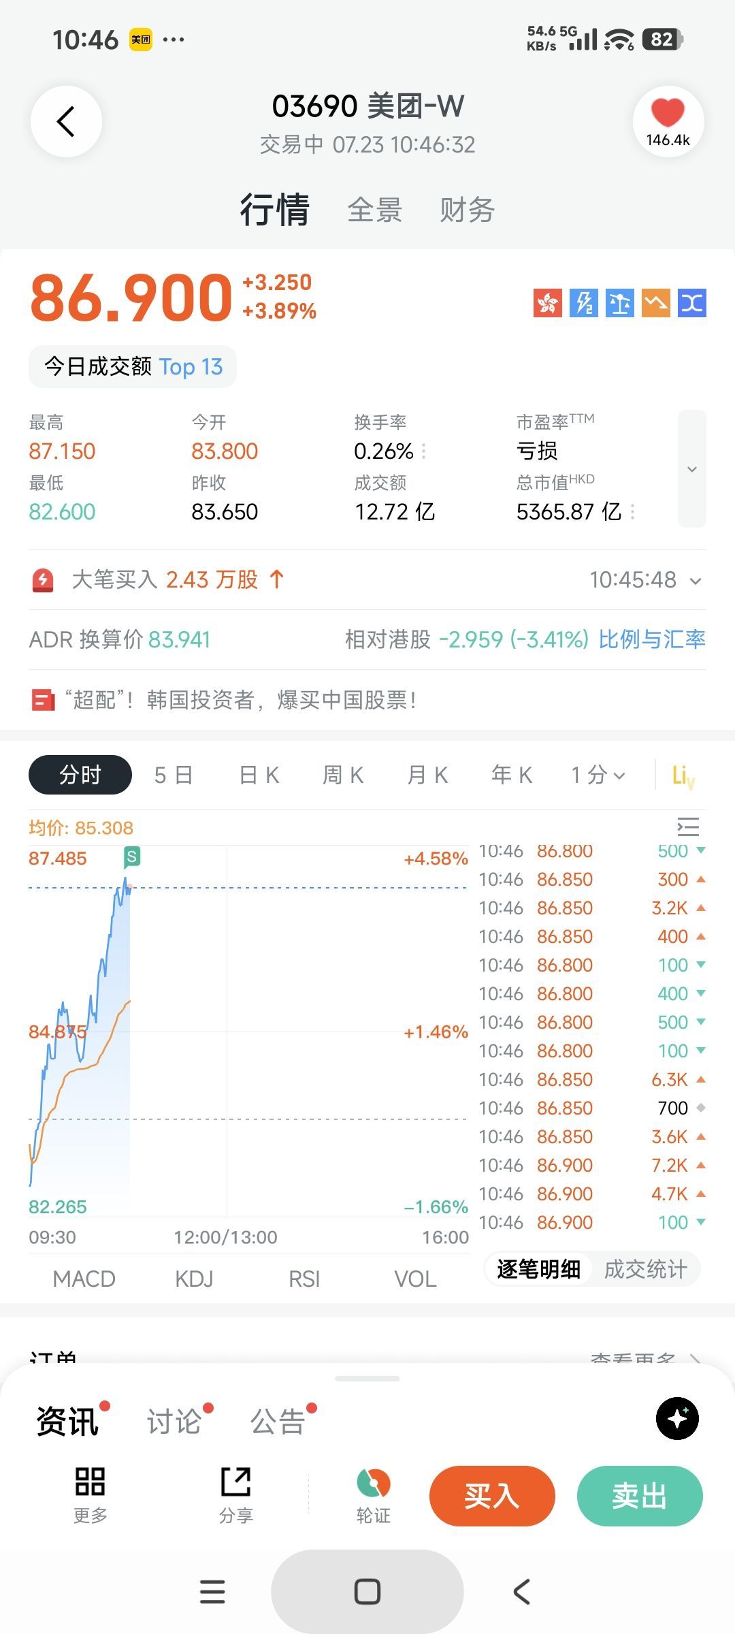The width and height of the screenshot is (735, 1634).
Task: Tap the list settings icon above trade ticks
Action: pos(688,827)
